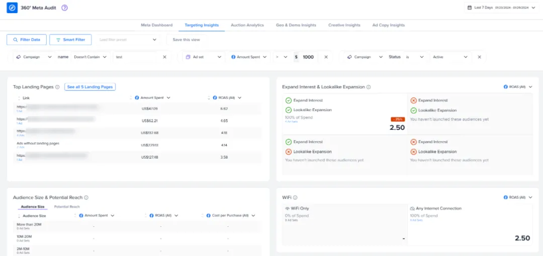Click the WiFi Only card
The width and height of the screenshot is (543, 256).
(345, 224)
